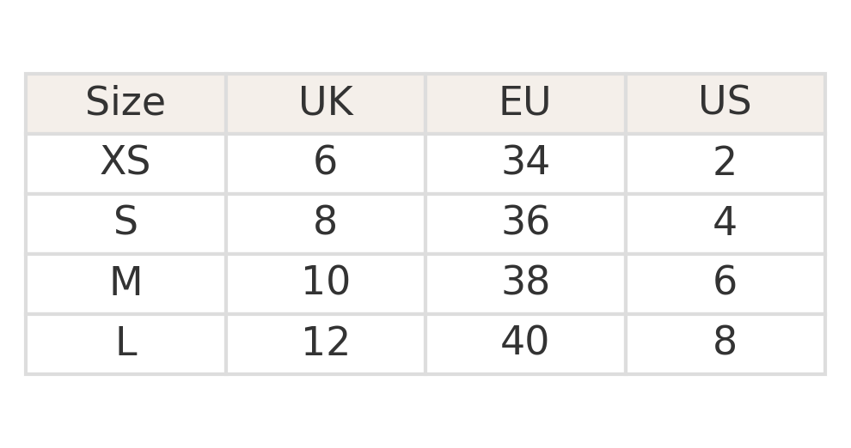Click the US column header
The image size is (851, 448).
click(x=725, y=103)
